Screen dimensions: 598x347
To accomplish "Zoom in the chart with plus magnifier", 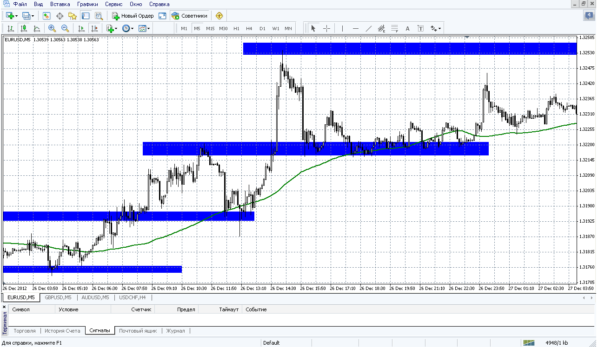I will [52, 28].
